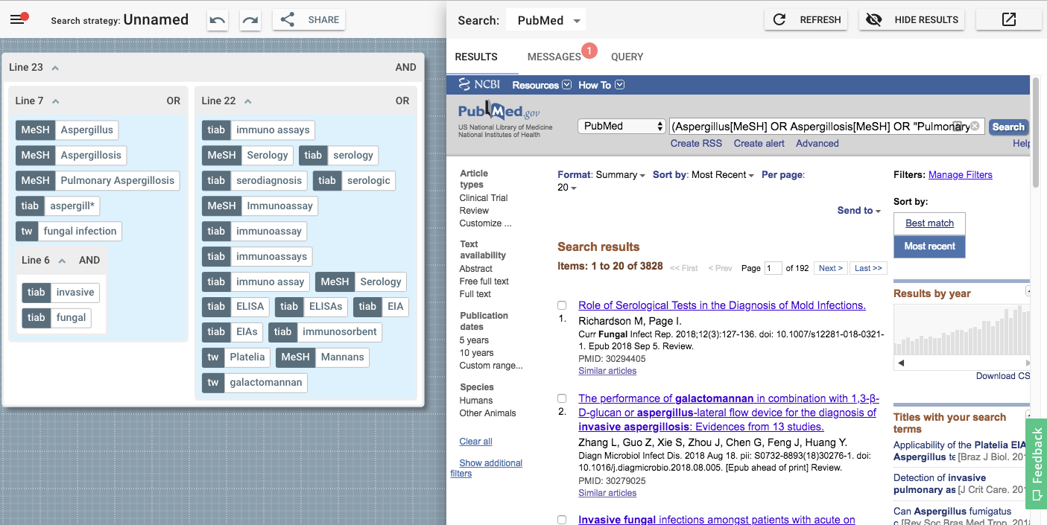Collapse Line 7 group
The width and height of the screenshot is (1047, 525).
[x=56, y=101]
